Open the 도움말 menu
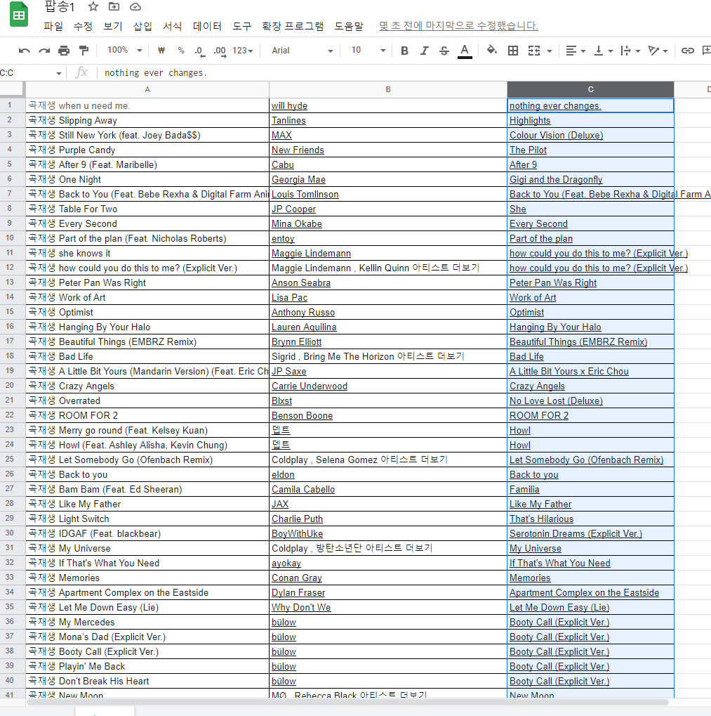The image size is (711, 716). tap(349, 26)
